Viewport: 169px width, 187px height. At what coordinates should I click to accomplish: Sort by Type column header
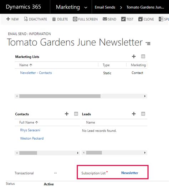[x=106, y=65]
